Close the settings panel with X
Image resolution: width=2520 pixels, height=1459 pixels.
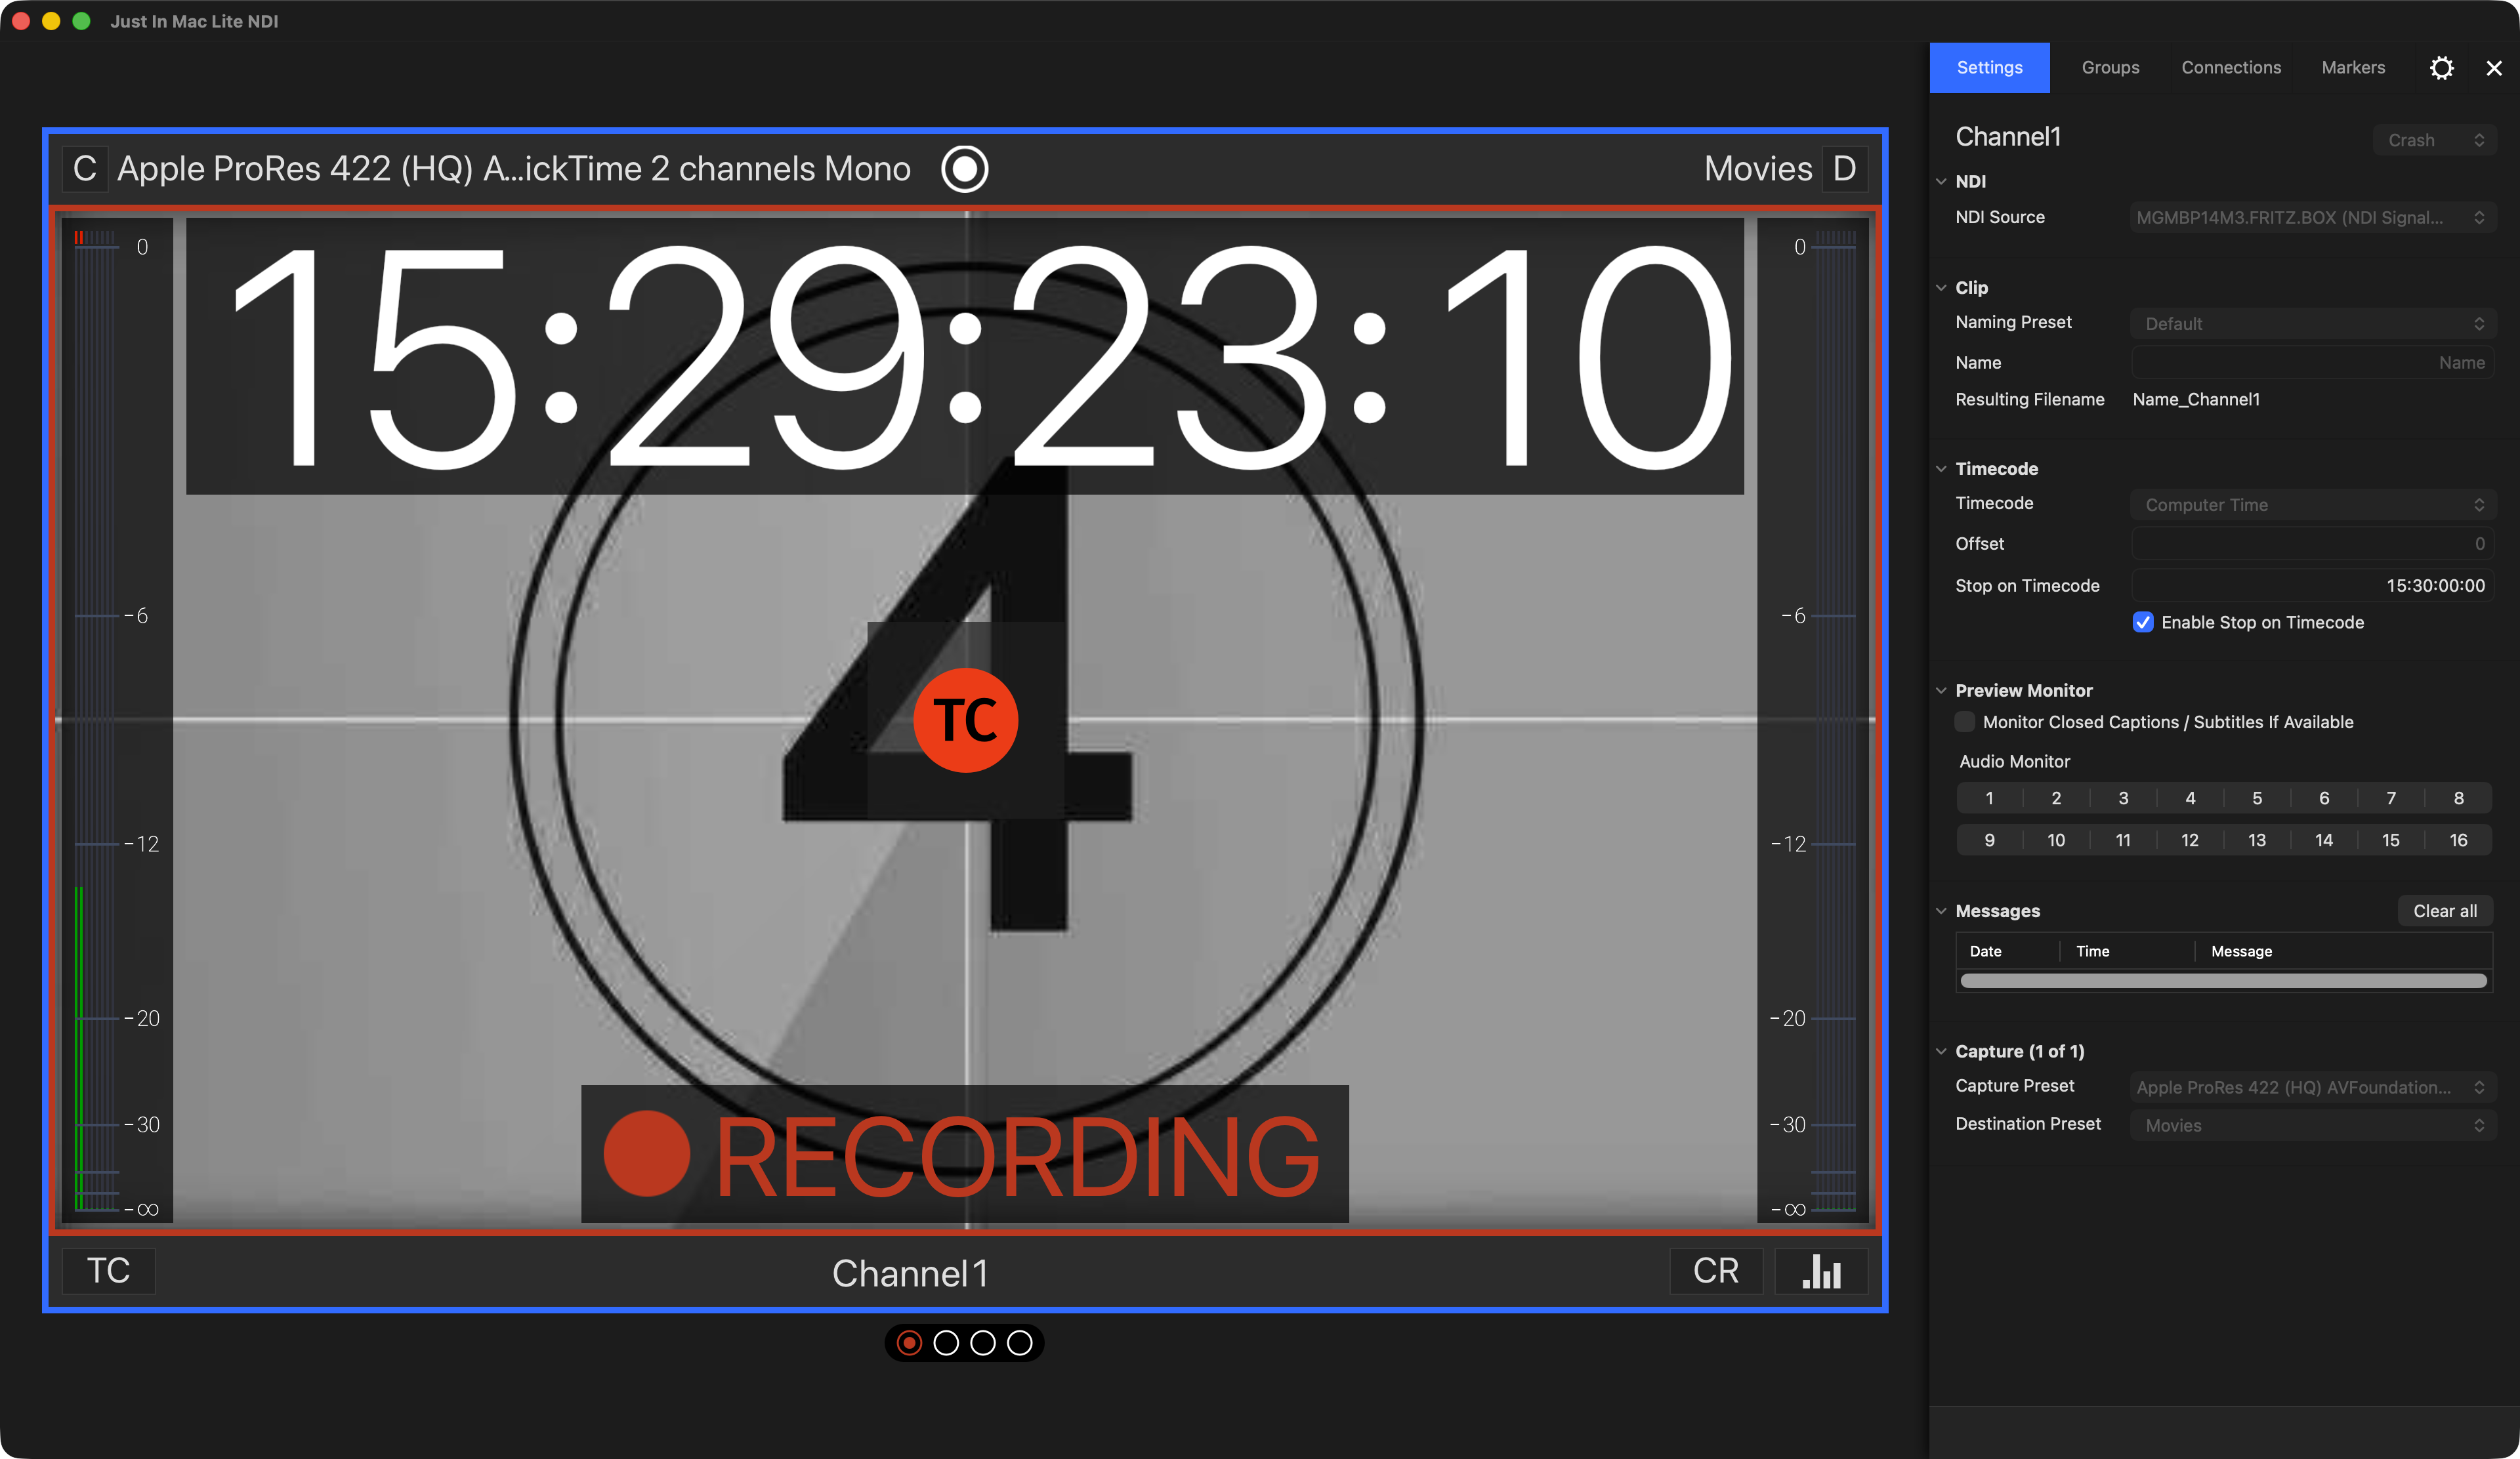click(2494, 68)
